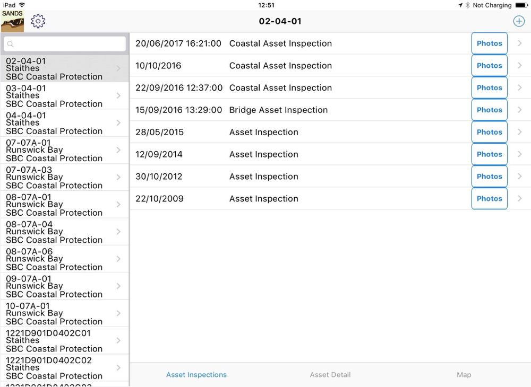
Task: Open Photos for 10/10/2016 inspection
Action: [490, 66]
